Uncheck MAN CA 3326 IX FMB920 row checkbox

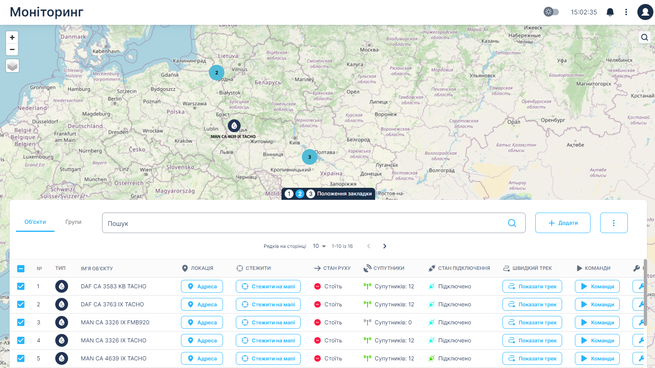pos(21,322)
